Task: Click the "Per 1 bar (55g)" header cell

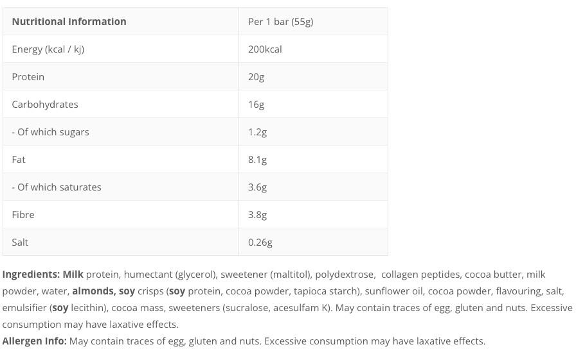Action: click(x=280, y=21)
